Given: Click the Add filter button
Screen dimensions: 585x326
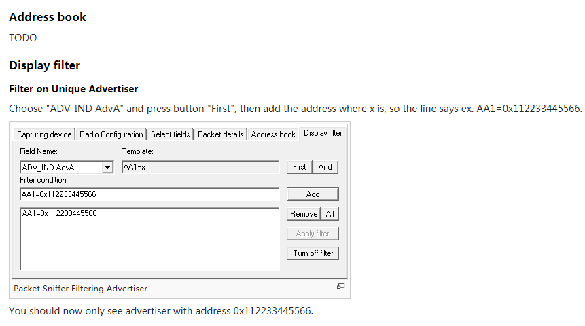Looking at the screenshot, I should tap(313, 194).
